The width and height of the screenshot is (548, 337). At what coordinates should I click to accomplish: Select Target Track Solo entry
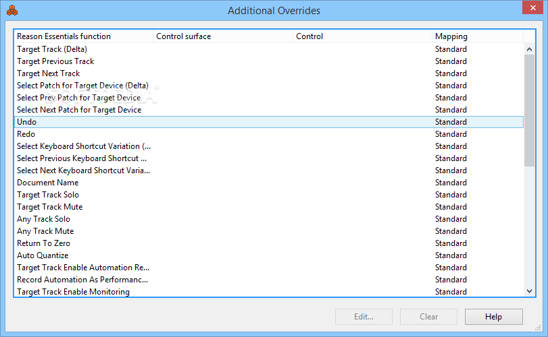pyautogui.click(x=269, y=195)
